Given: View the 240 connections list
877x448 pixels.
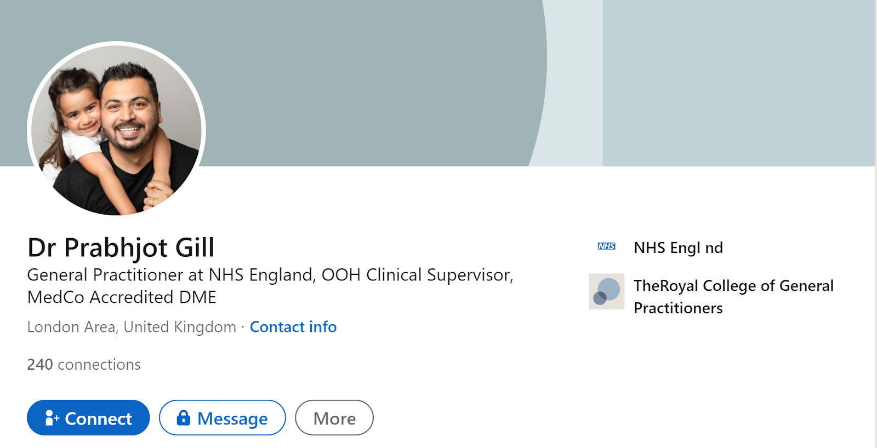Looking at the screenshot, I should [x=84, y=365].
